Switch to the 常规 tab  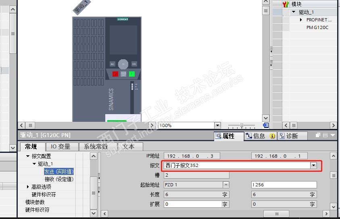click(33, 146)
